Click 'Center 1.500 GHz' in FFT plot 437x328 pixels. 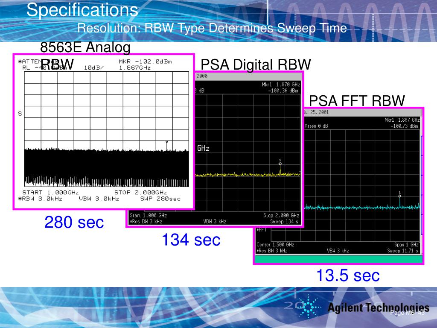tap(275, 245)
